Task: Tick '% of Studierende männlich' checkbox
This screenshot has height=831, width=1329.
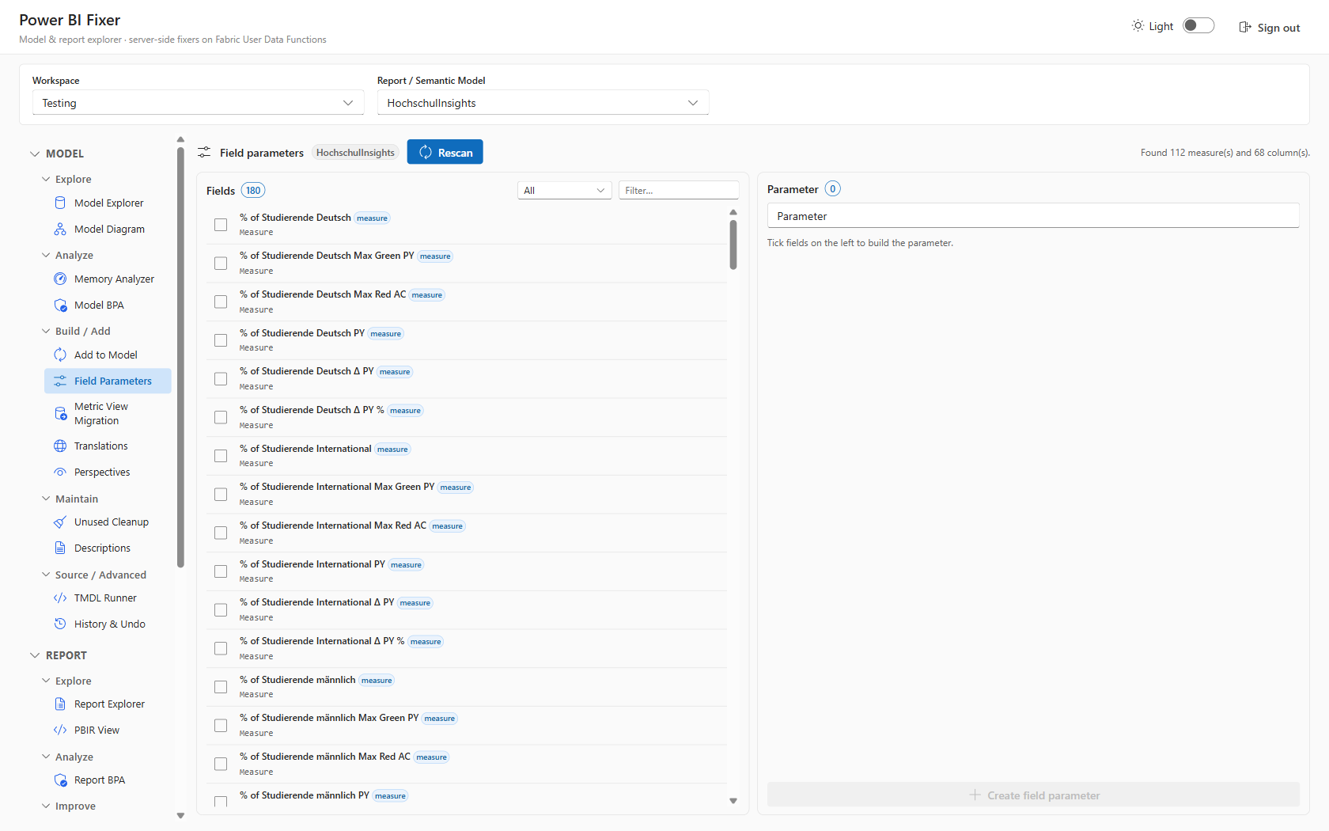Action: [x=221, y=687]
